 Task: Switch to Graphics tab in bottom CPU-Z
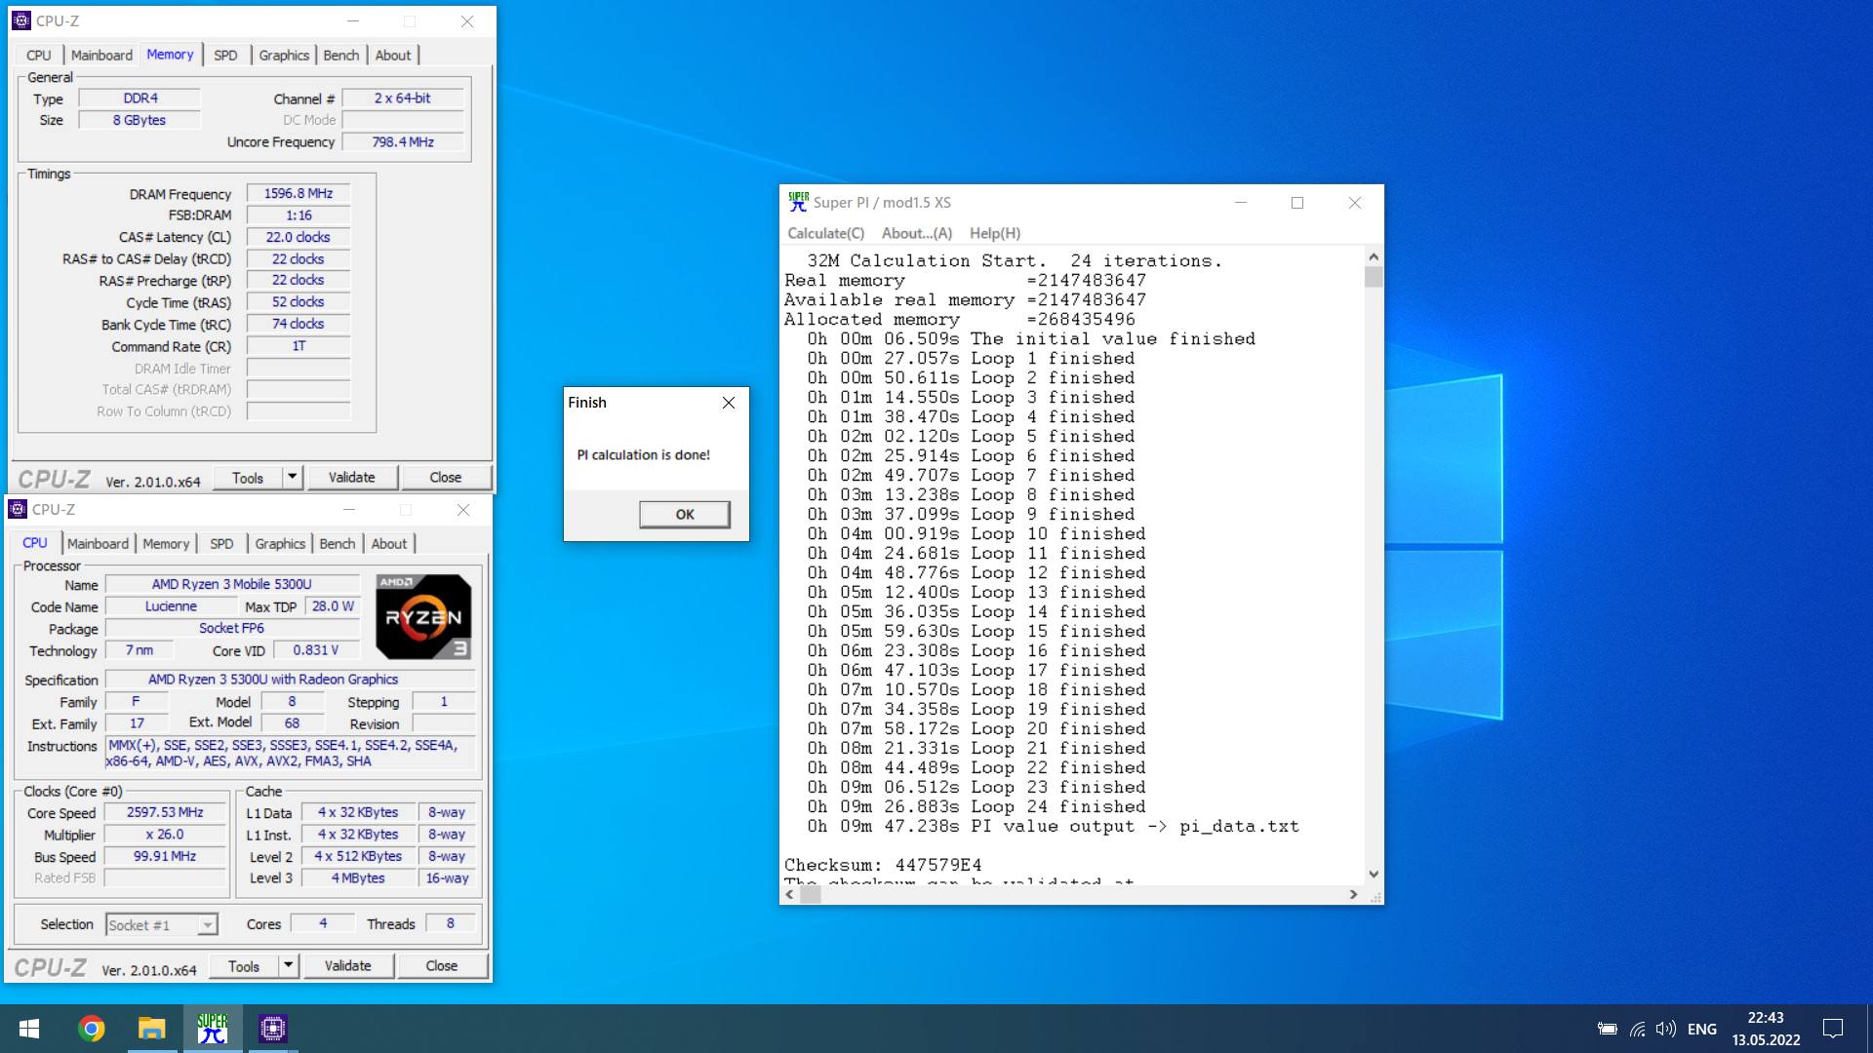pos(280,543)
